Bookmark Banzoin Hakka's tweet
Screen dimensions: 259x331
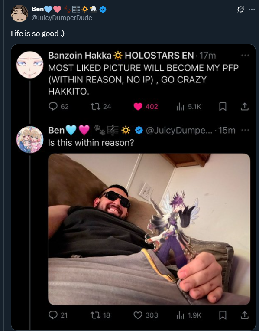(x=223, y=107)
